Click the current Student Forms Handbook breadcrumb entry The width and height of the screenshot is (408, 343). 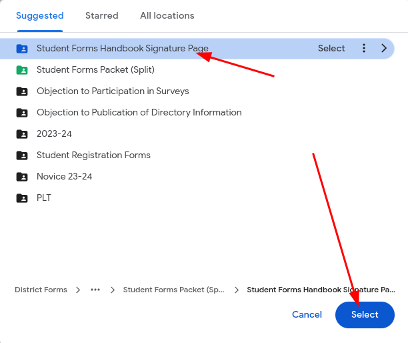pos(321,290)
